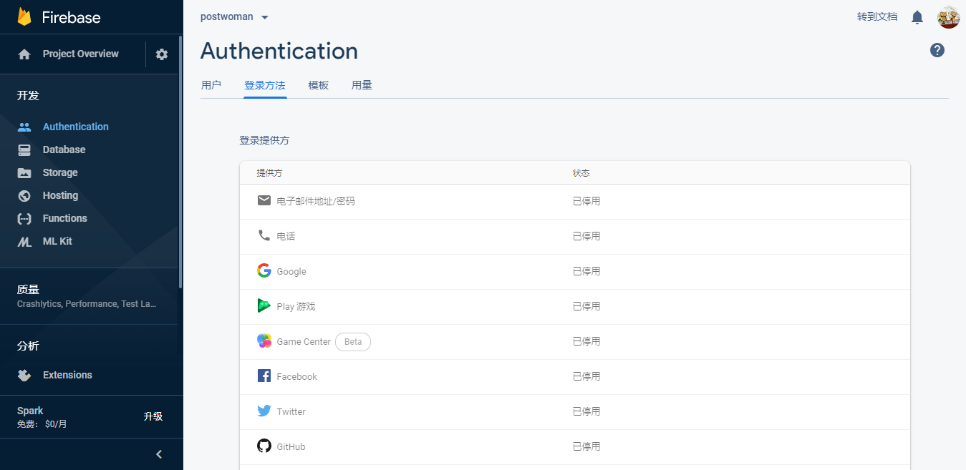Open the notifications bell
Screen dimensions: 966x470
pos(917,17)
